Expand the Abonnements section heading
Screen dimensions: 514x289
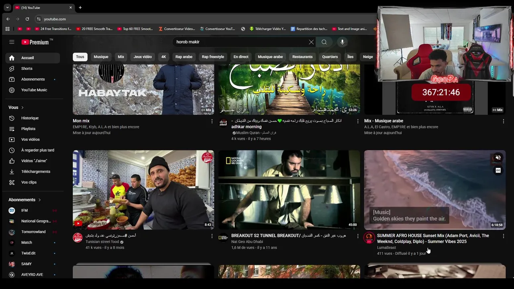(x=24, y=199)
